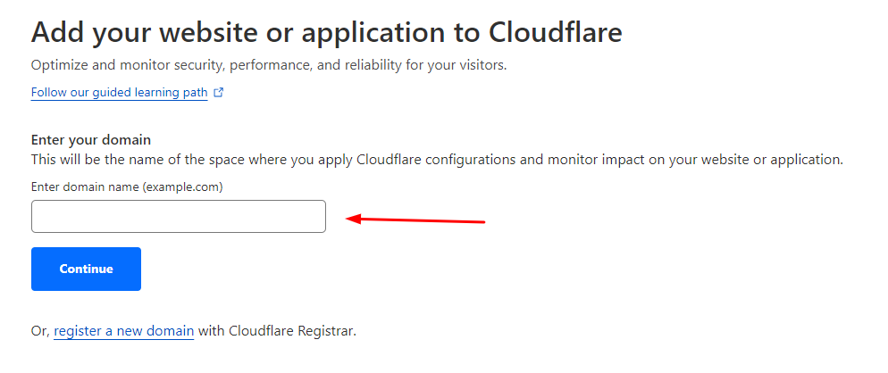Screen dimensions: 888x373
Task: Click the "Enter domain name (example.com)" label
Action: tap(127, 187)
